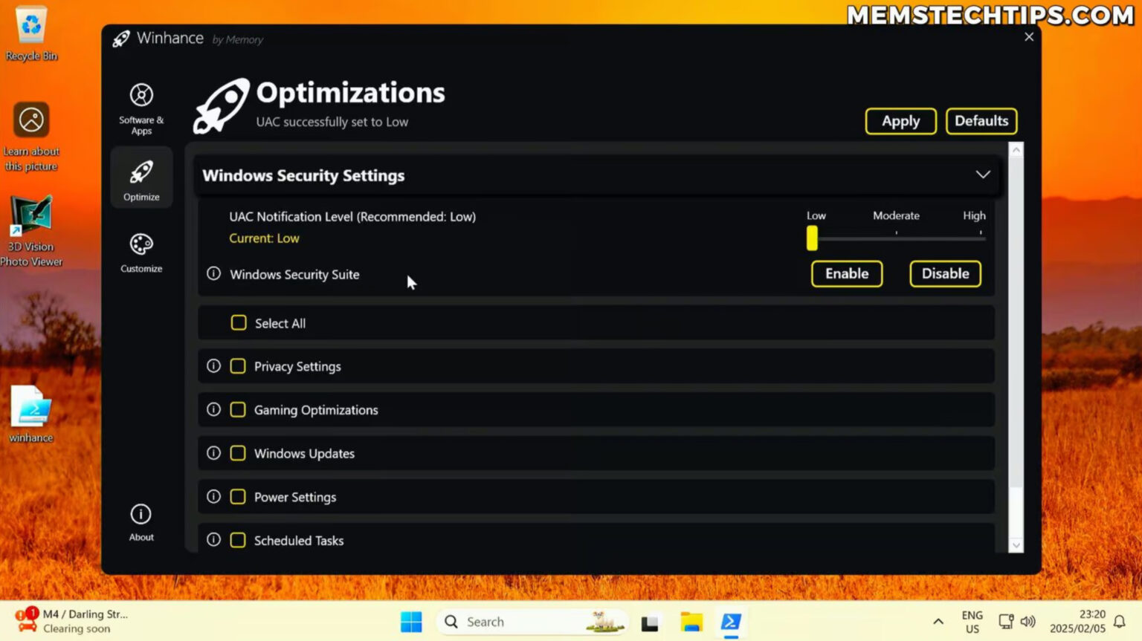The width and height of the screenshot is (1142, 641).
Task: Click the info icon beside Privacy Settings
Action: (213, 365)
